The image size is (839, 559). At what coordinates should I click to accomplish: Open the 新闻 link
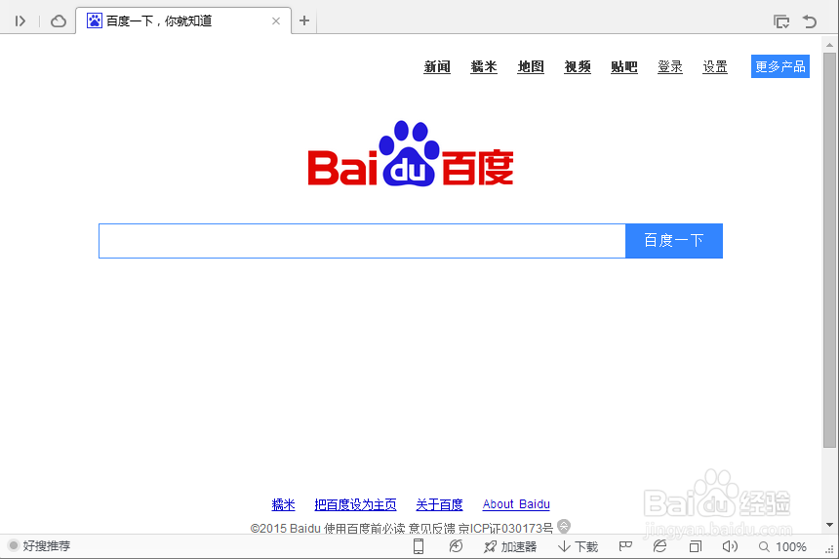(x=437, y=67)
